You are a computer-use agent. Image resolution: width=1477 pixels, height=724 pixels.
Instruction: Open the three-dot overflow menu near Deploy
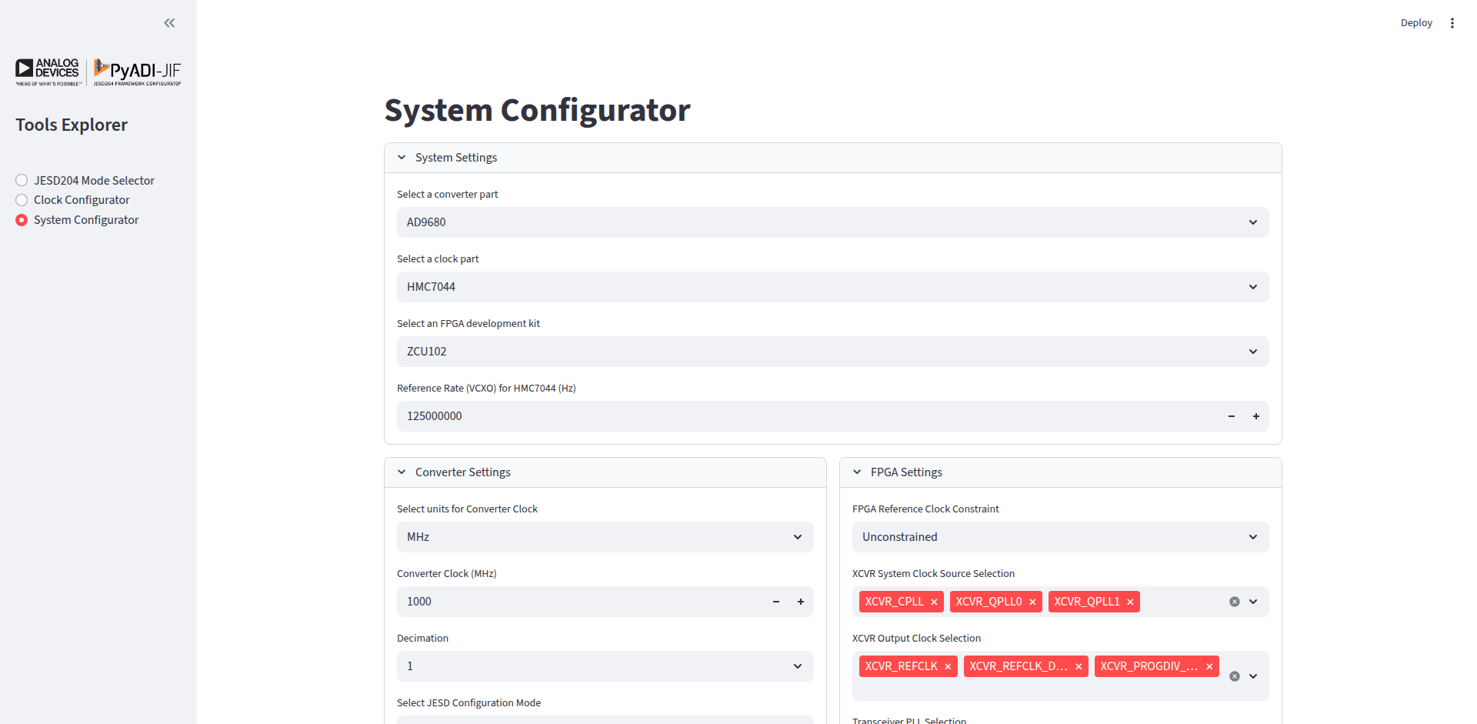click(x=1453, y=22)
